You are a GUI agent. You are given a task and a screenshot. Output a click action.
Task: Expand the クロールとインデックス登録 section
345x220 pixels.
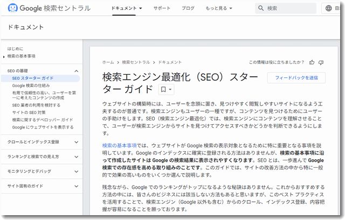tap(76, 142)
